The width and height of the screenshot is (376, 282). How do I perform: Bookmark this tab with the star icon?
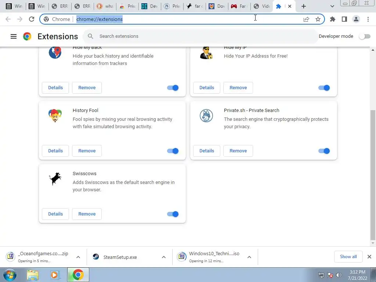[318, 19]
